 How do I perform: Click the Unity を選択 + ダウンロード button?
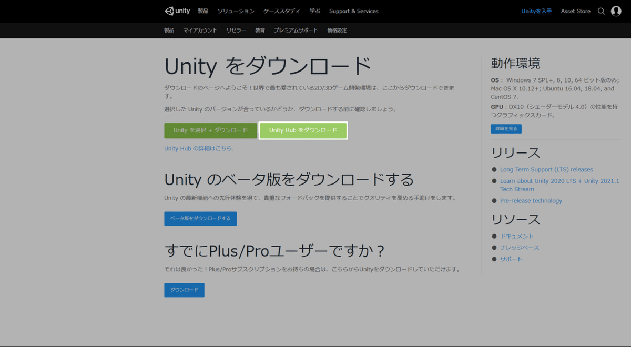point(210,130)
